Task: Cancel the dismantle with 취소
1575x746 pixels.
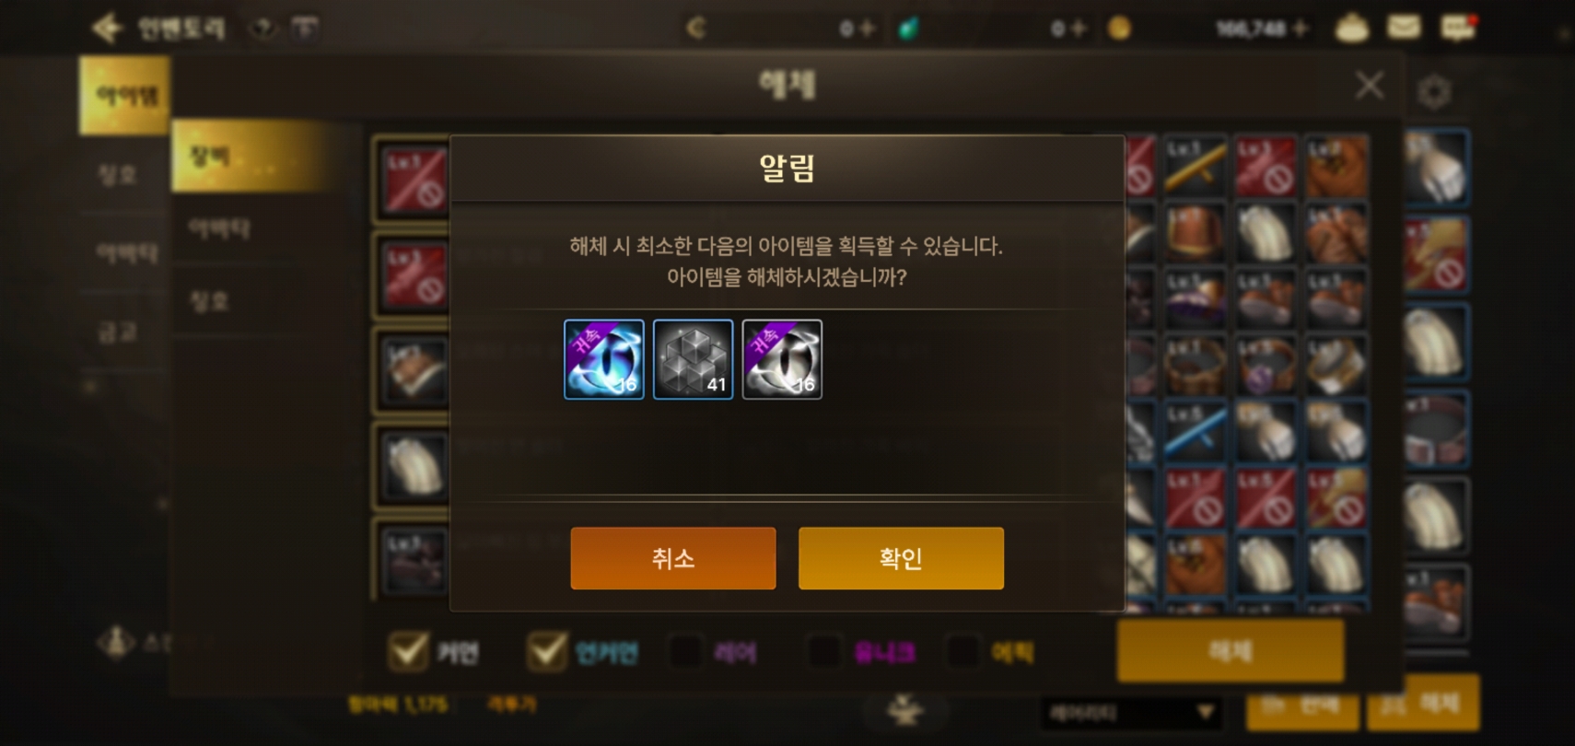Action: [x=673, y=558]
